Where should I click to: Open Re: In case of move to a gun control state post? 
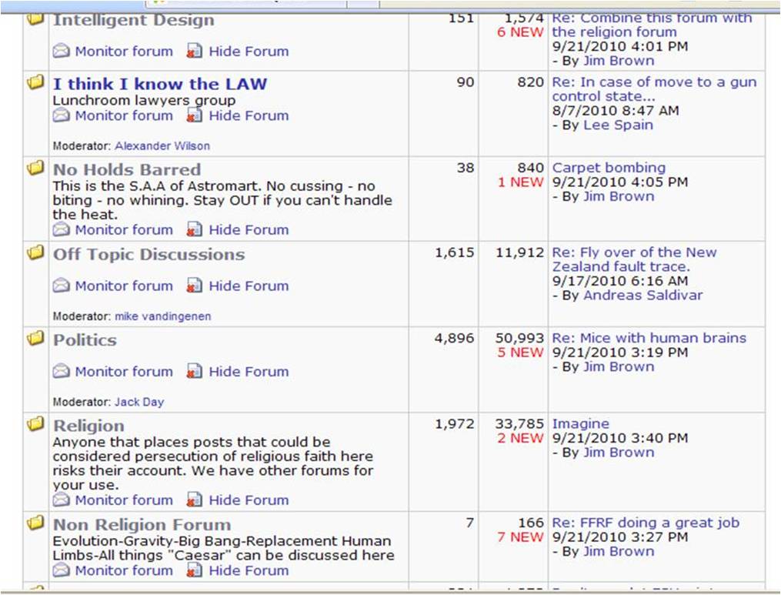click(x=654, y=89)
